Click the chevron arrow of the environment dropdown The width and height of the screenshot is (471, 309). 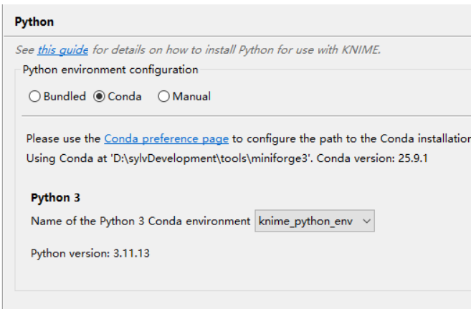(366, 222)
